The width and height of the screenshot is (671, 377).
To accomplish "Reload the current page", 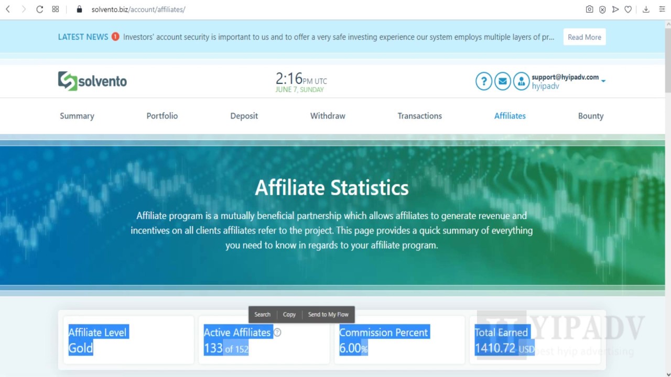I will (x=39, y=9).
